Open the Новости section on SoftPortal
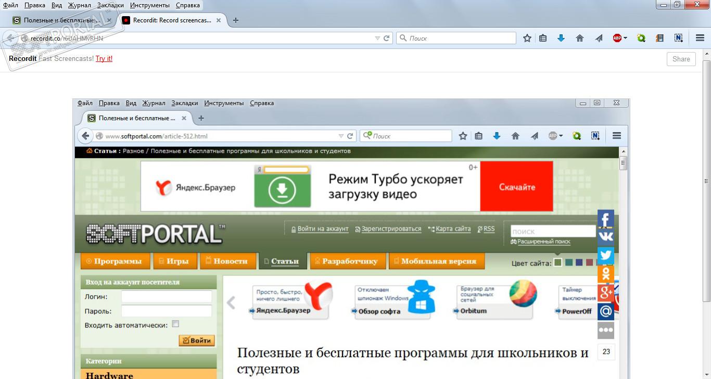Image resolution: width=711 pixels, height=379 pixels. [x=228, y=261]
